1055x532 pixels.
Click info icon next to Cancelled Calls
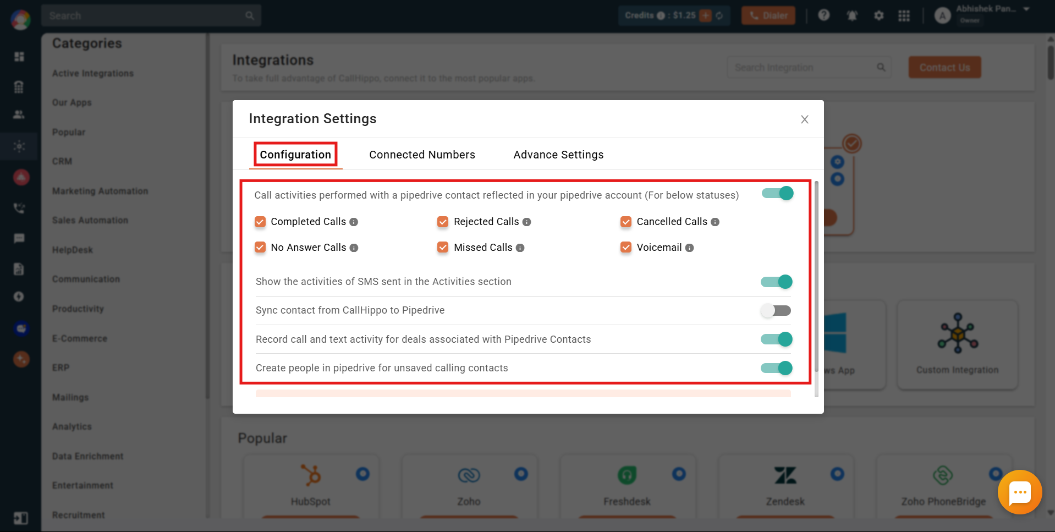(x=715, y=222)
